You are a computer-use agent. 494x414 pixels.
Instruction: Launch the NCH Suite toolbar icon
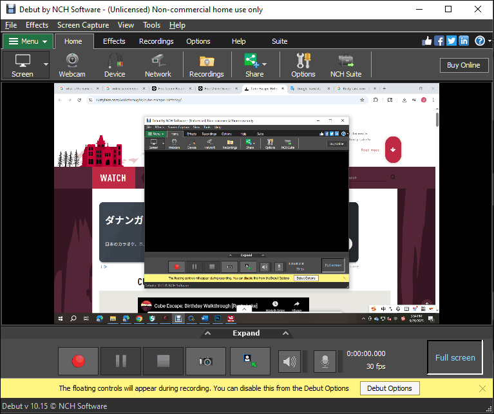pyautogui.click(x=346, y=65)
